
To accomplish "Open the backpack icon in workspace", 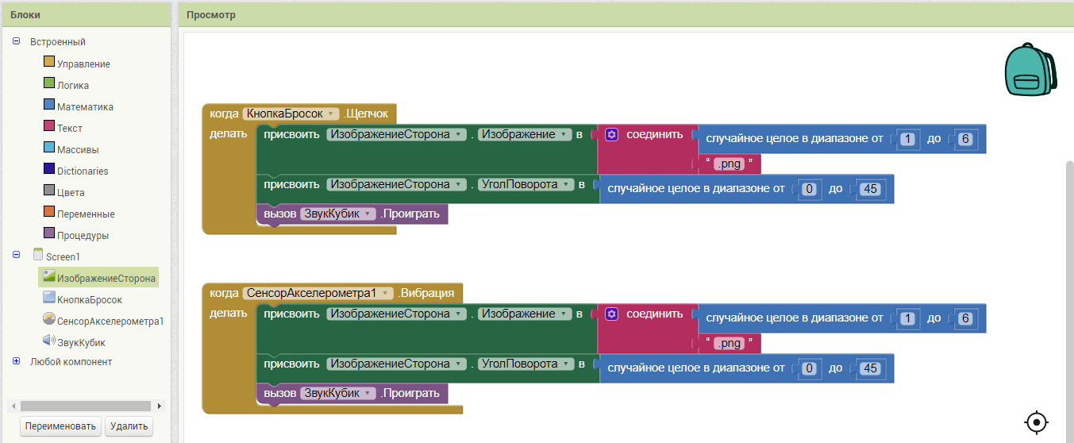I will [x=1030, y=70].
